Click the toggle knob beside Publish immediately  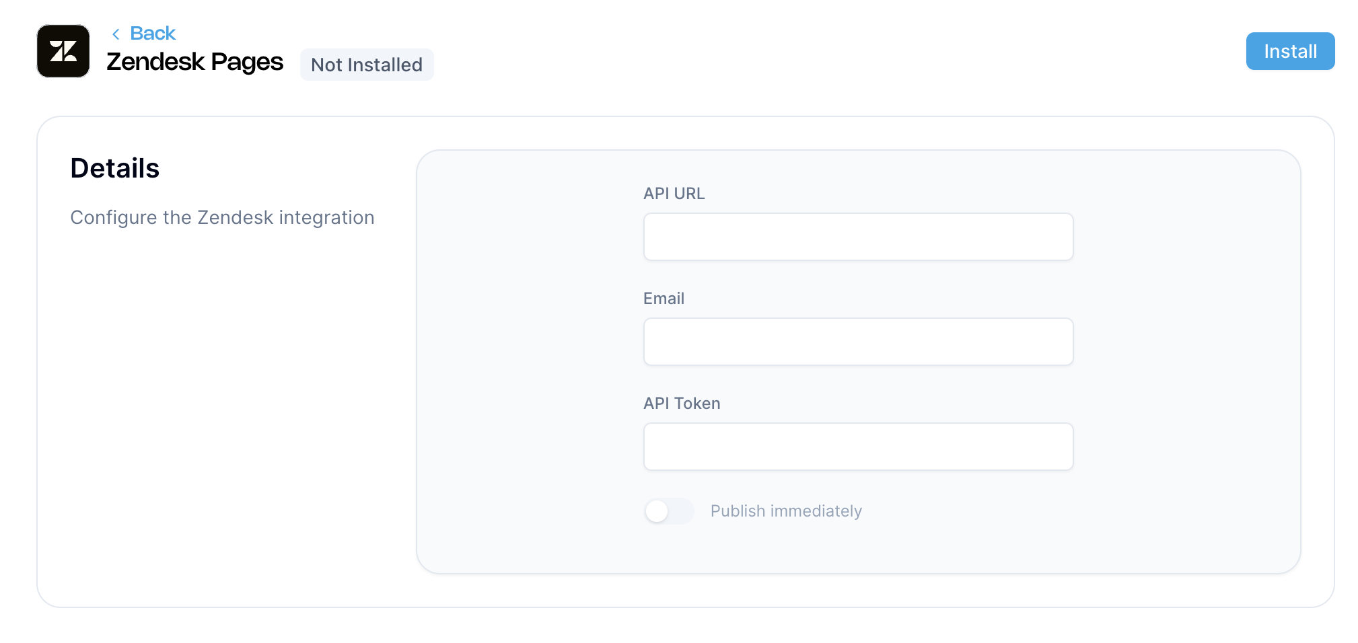[657, 511]
